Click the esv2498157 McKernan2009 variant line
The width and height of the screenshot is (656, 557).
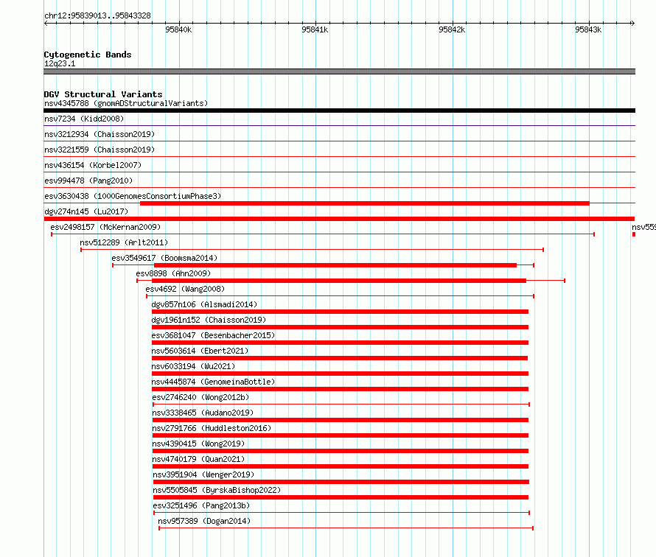click(323, 234)
